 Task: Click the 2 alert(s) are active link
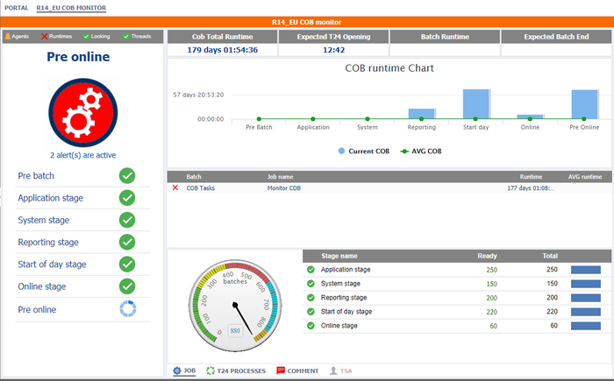83,154
